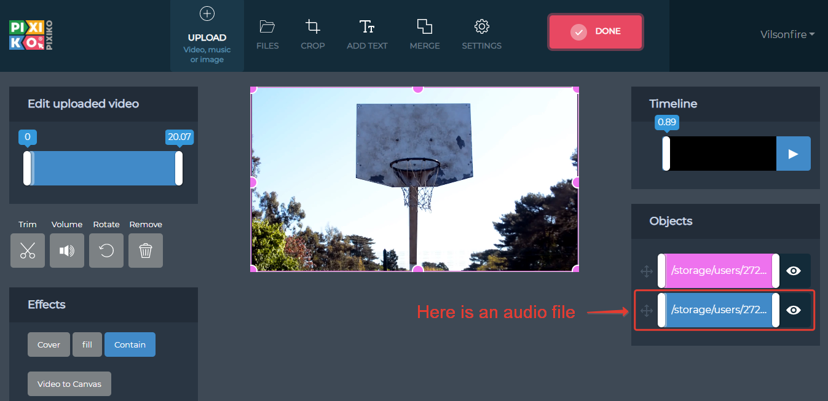The width and height of the screenshot is (828, 401).
Task: Choose the Add Text tool
Action: (367, 35)
